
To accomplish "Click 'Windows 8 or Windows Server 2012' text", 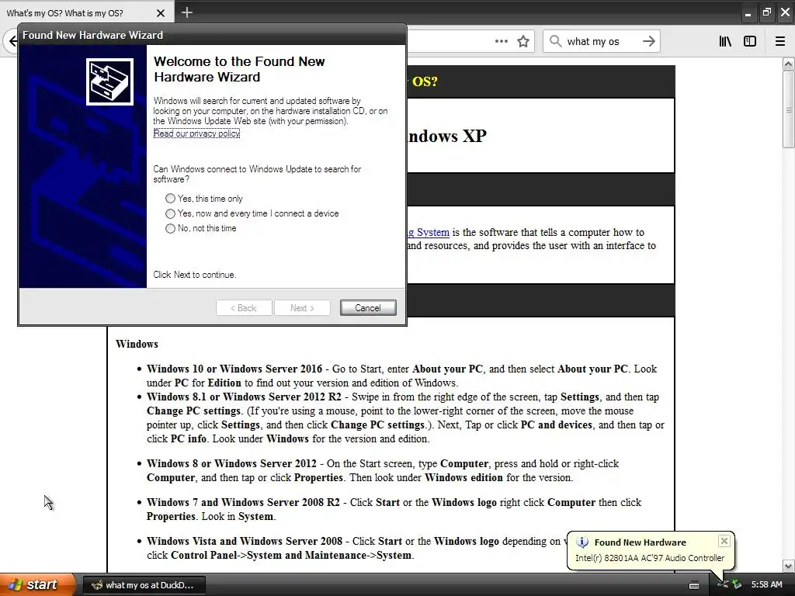I will click(231, 463).
